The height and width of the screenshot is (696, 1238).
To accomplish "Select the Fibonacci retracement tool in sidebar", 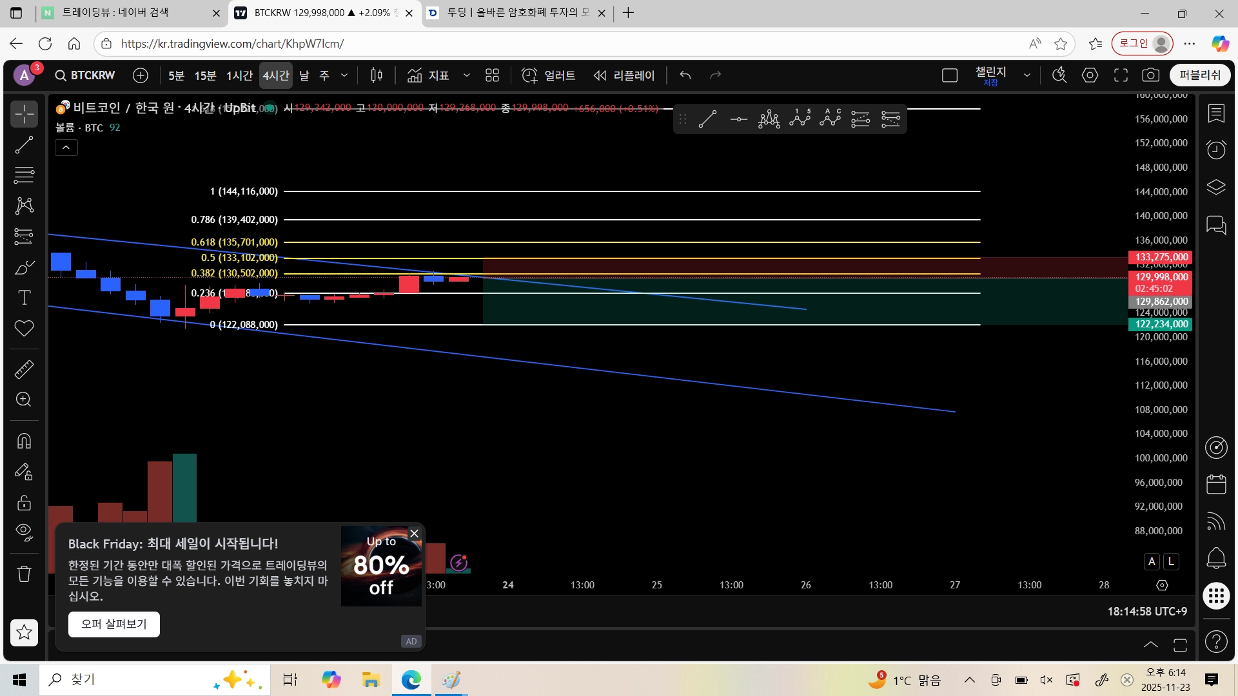I will tap(24, 175).
